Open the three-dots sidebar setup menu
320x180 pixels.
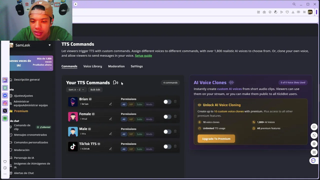[x=5, y=174]
